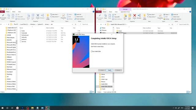This screenshot has width=196, height=110.
Task: Click Help icon in right IntelliJ window
Action: click(190, 12)
